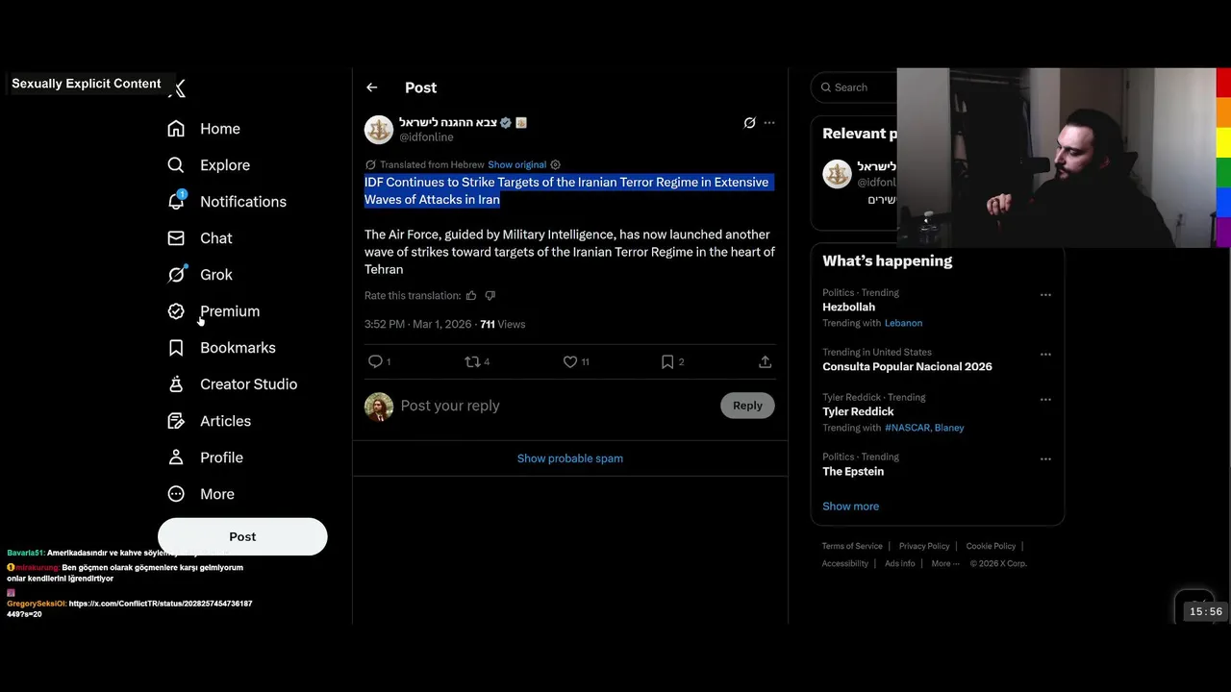
Task: Open Hezbollah trend options menu
Action: coord(1045,295)
